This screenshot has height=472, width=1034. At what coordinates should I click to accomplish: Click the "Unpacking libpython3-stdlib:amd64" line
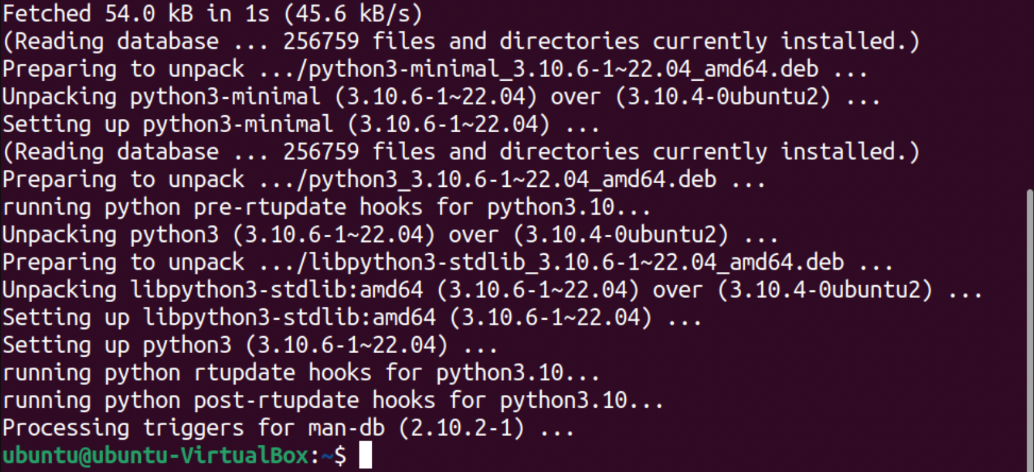pos(492,290)
